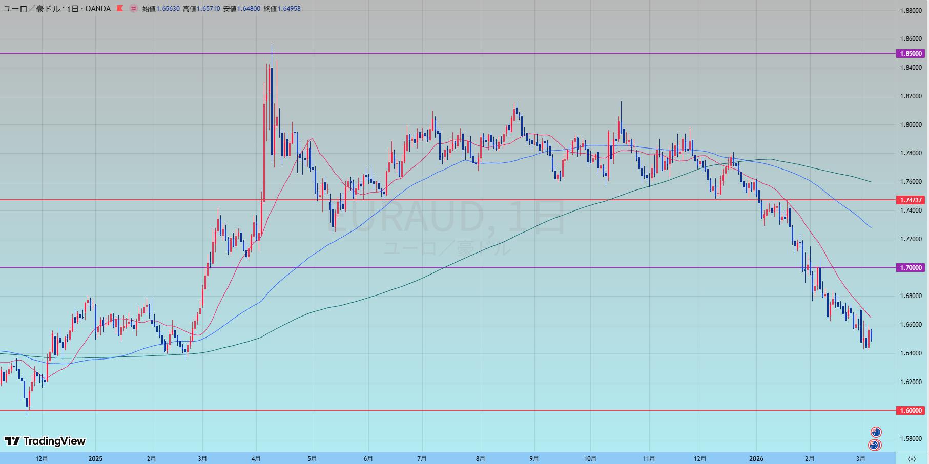Click the 1.88000 price scale value

[911, 10]
